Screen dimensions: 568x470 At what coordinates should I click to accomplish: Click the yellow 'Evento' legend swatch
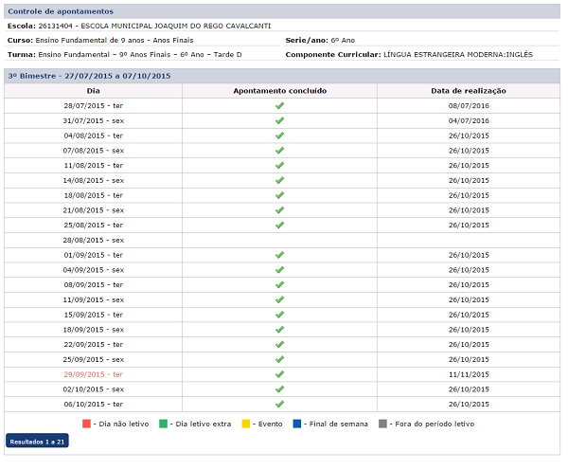[x=246, y=424]
